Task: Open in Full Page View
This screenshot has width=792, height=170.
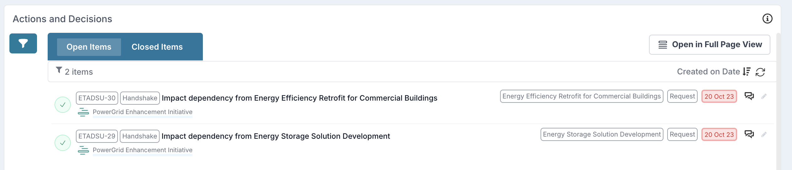Action: pos(710,45)
